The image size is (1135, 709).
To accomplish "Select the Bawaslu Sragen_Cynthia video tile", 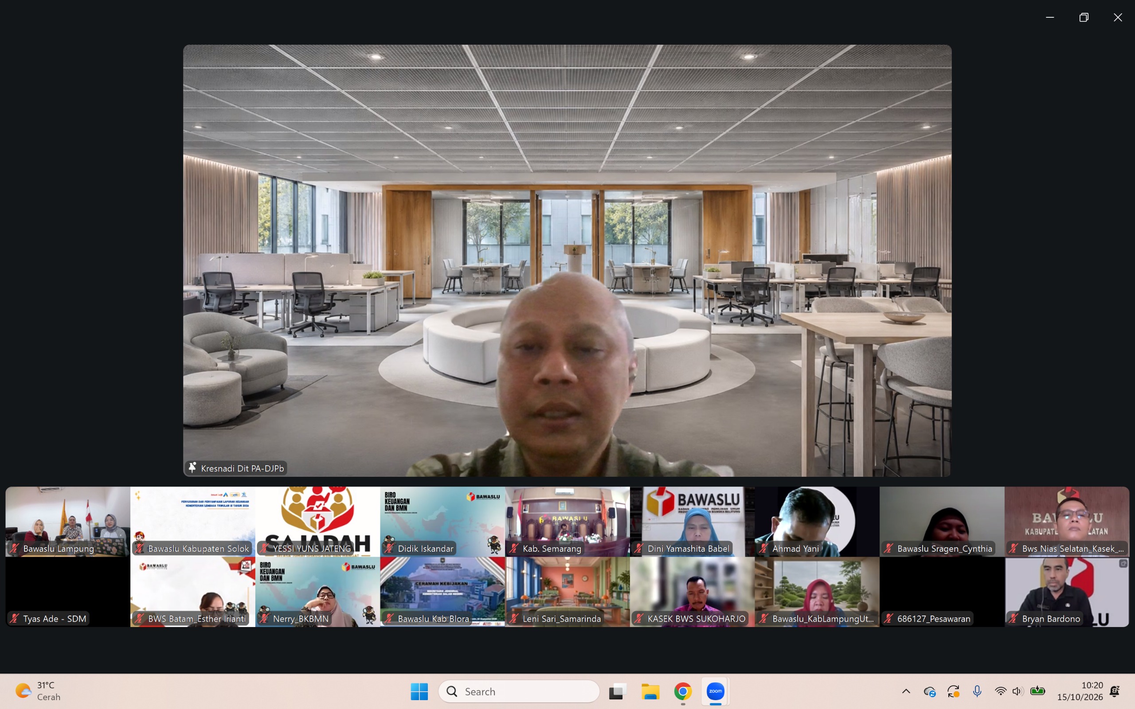I will pyautogui.click(x=942, y=522).
